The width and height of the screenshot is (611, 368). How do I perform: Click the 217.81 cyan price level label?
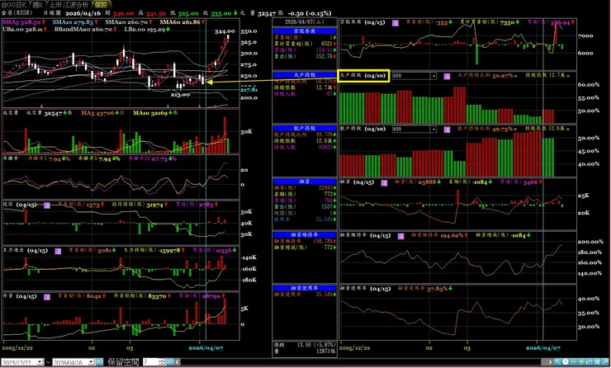coord(249,90)
